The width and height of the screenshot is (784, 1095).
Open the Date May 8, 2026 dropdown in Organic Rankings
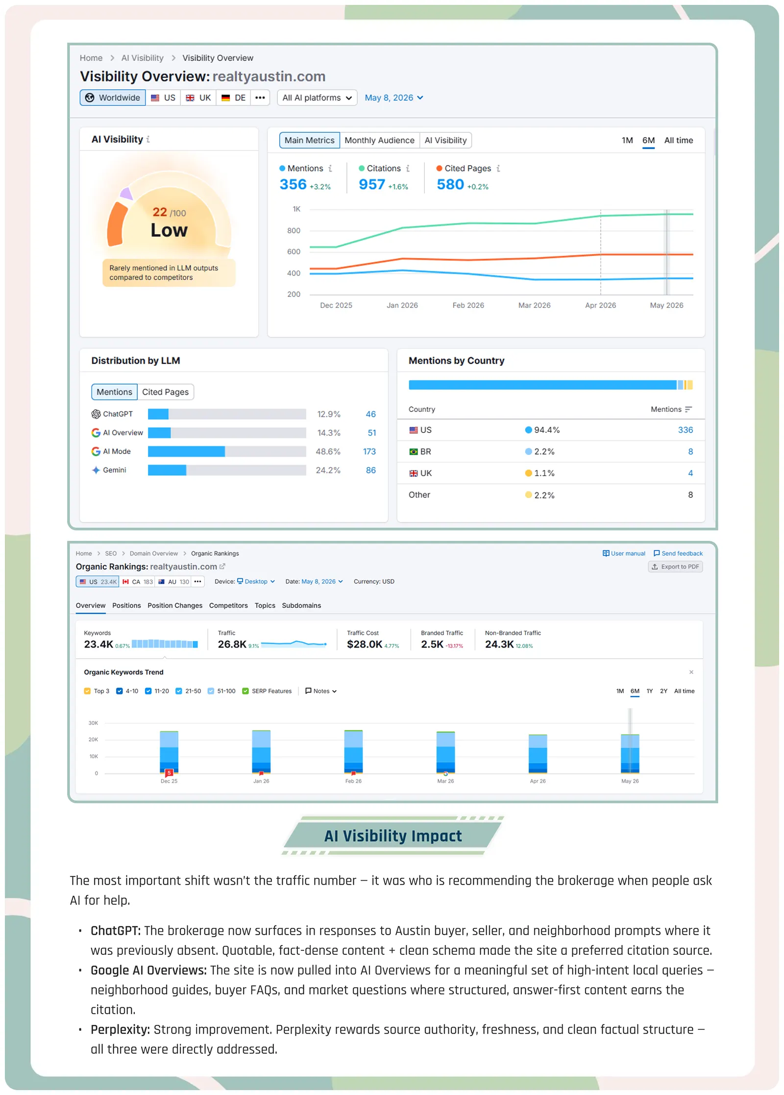tap(322, 581)
